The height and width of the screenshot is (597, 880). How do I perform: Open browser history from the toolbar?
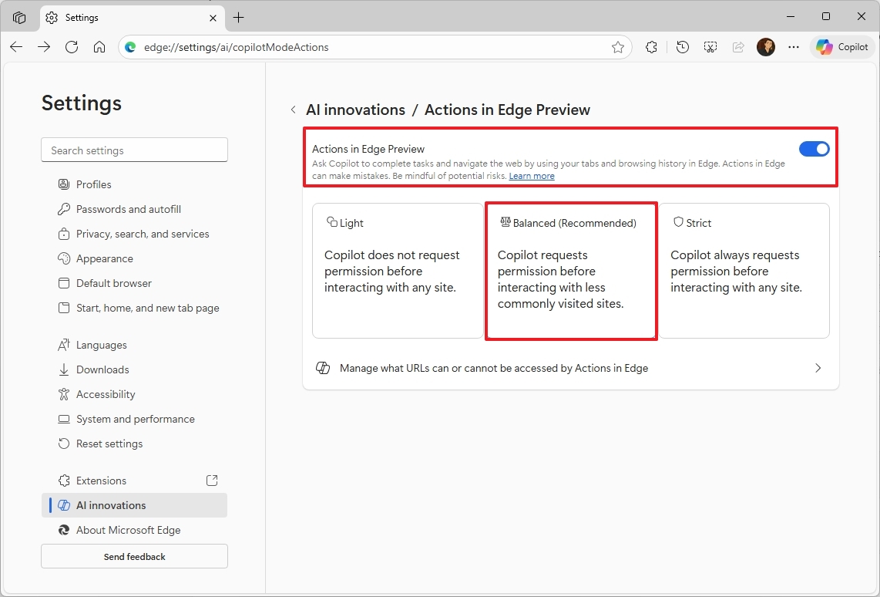click(682, 47)
